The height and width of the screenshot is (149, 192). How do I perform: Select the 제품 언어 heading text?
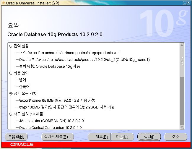pos(21,73)
